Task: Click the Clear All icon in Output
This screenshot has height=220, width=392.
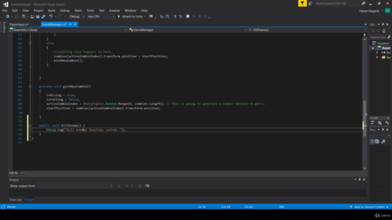Action: click(140, 186)
